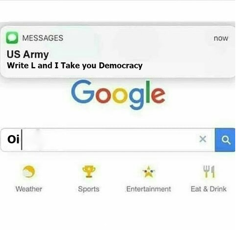Click the magnifying glass search button
Screen dimensions: 238x230
(225, 140)
